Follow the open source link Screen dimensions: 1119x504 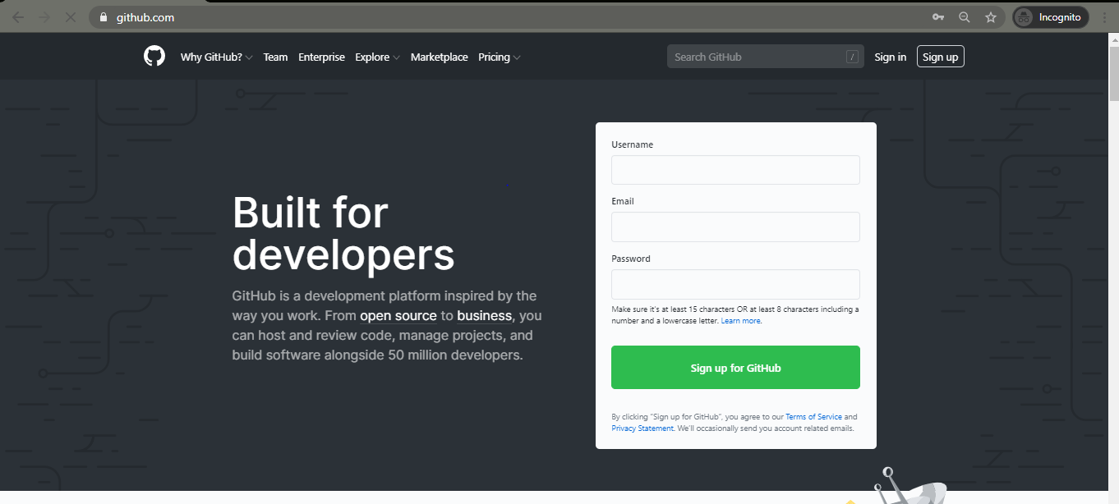pos(398,316)
